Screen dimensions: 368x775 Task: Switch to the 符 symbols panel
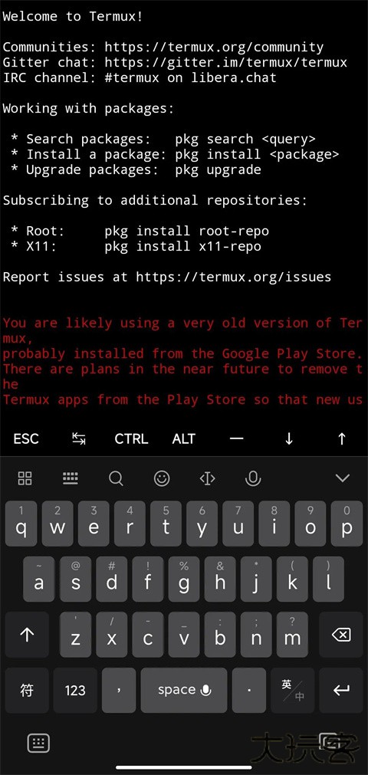click(27, 690)
